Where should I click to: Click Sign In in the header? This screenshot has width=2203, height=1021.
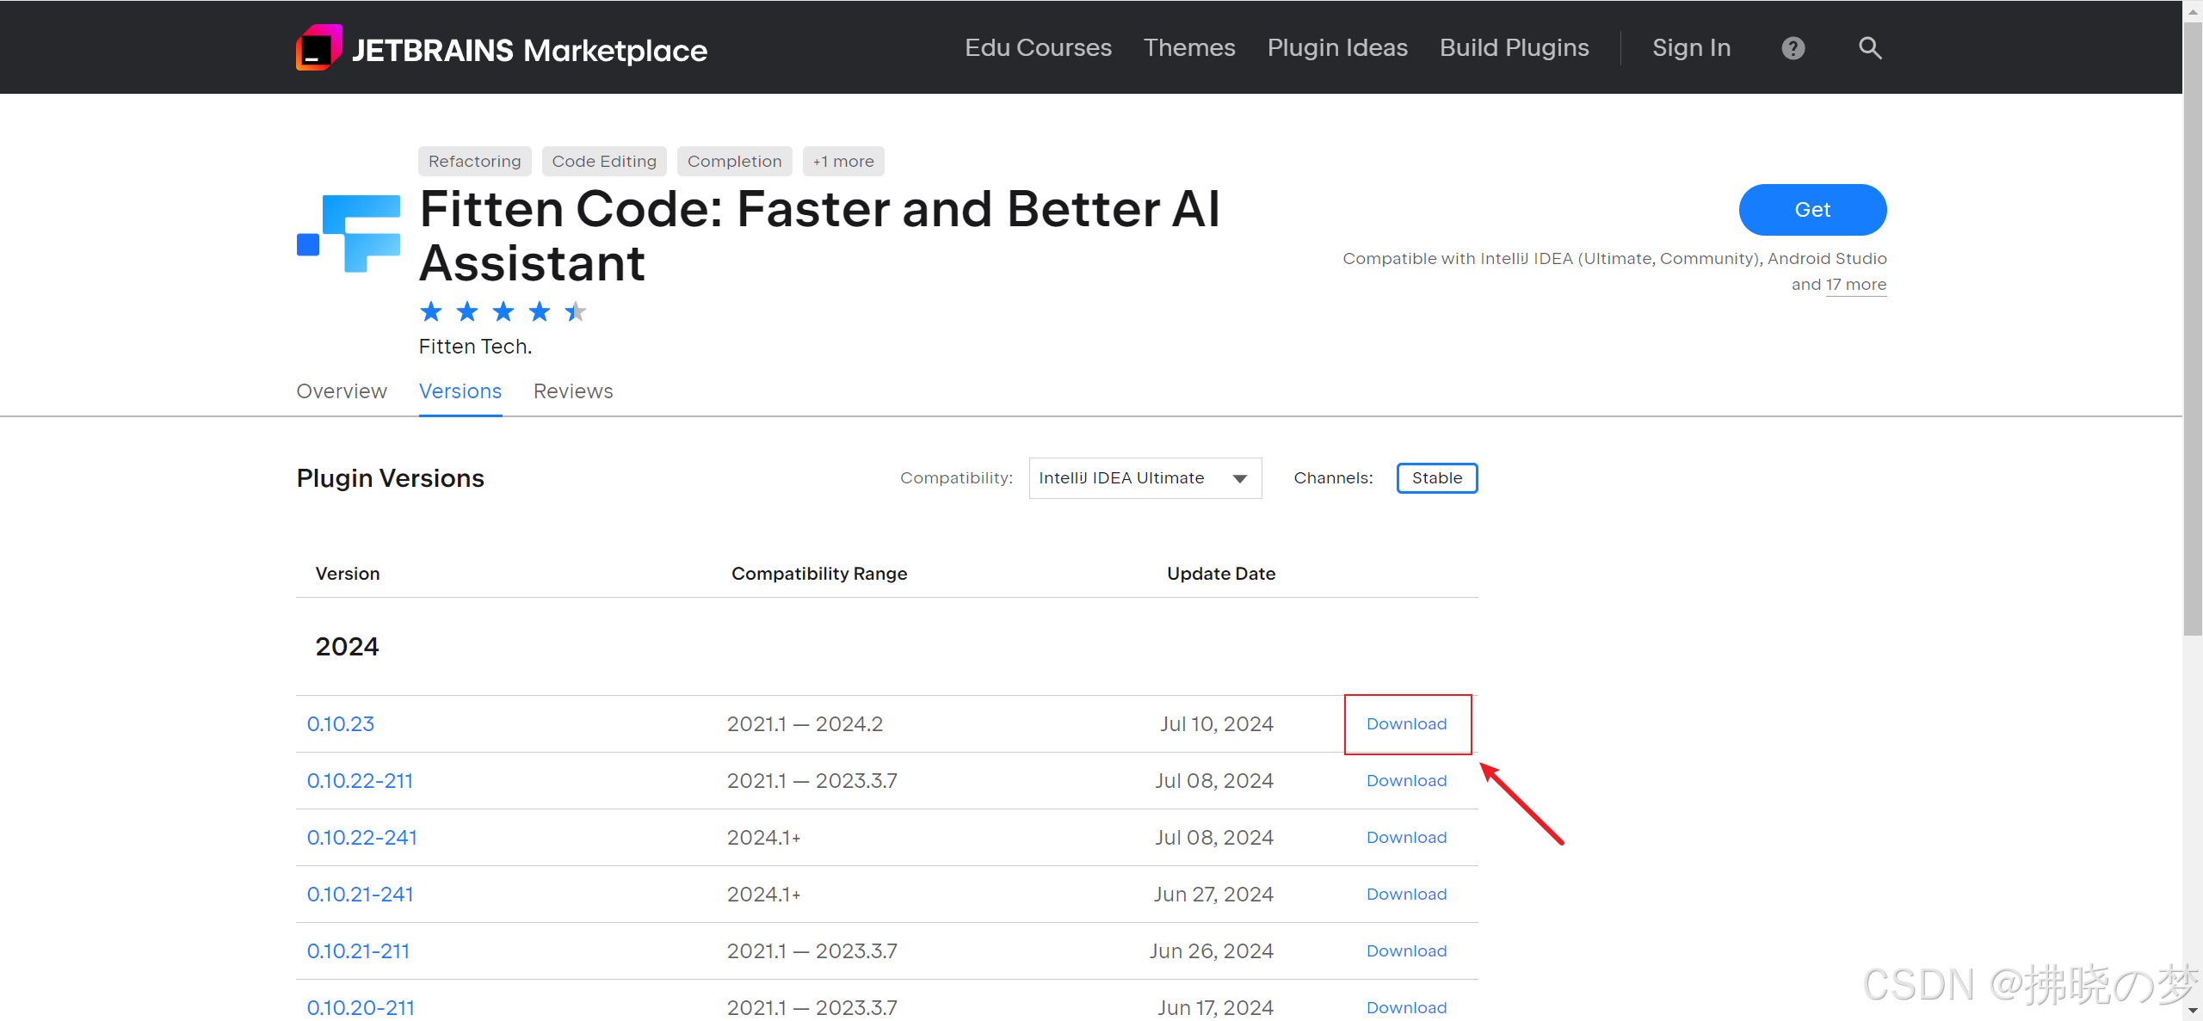pos(1691,48)
